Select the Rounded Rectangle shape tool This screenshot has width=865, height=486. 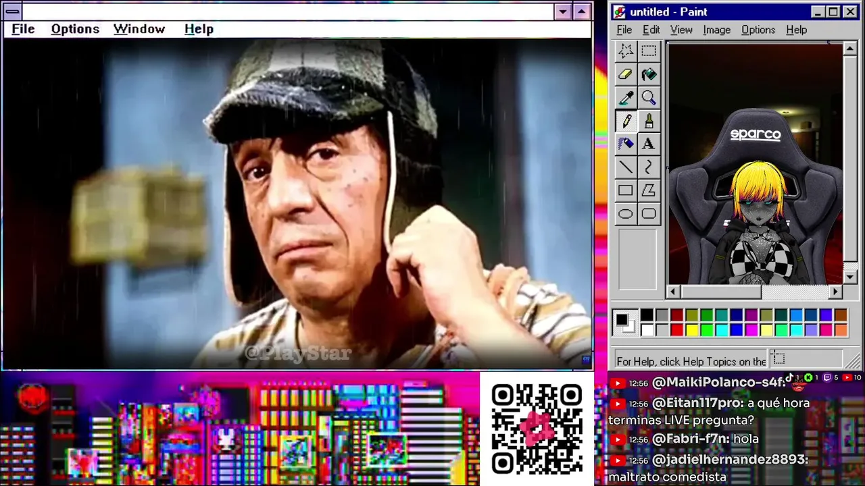(649, 214)
